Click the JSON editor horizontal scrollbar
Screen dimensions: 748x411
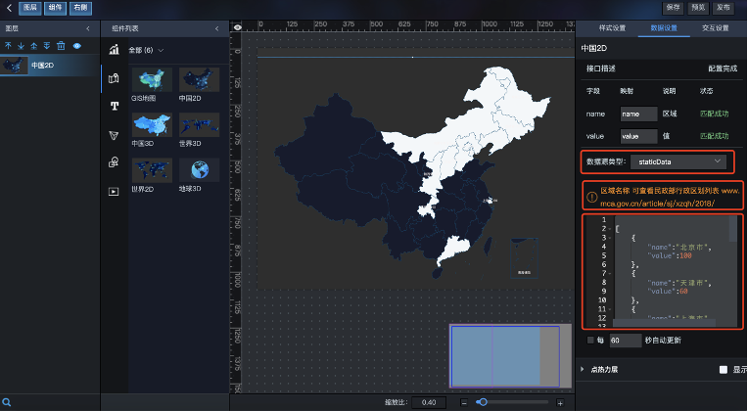(x=664, y=323)
